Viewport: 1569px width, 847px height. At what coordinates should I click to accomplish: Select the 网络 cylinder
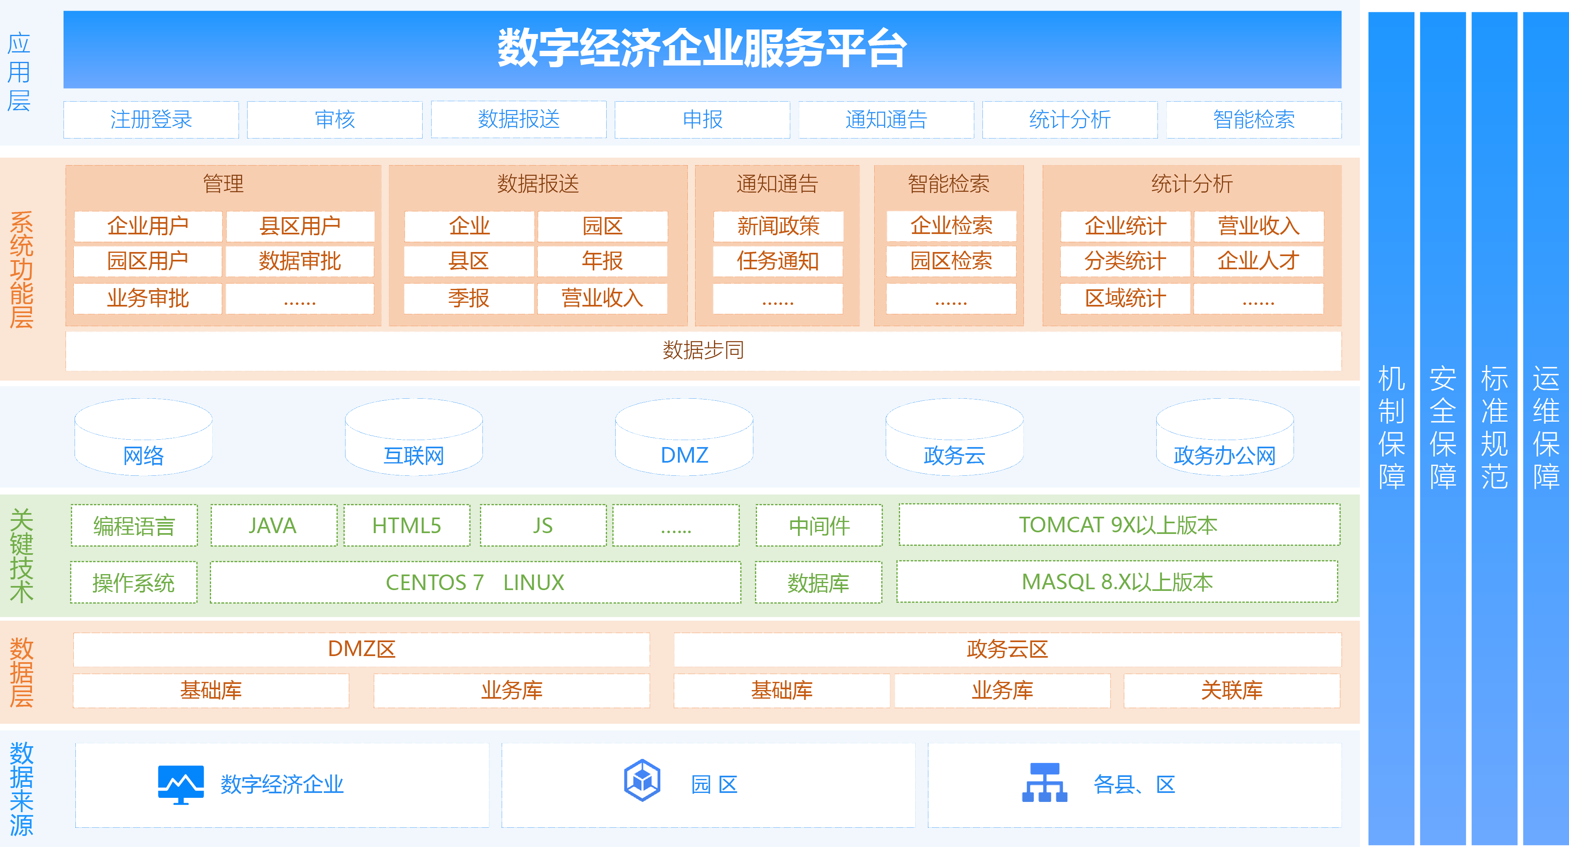pyautogui.click(x=144, y=437)
